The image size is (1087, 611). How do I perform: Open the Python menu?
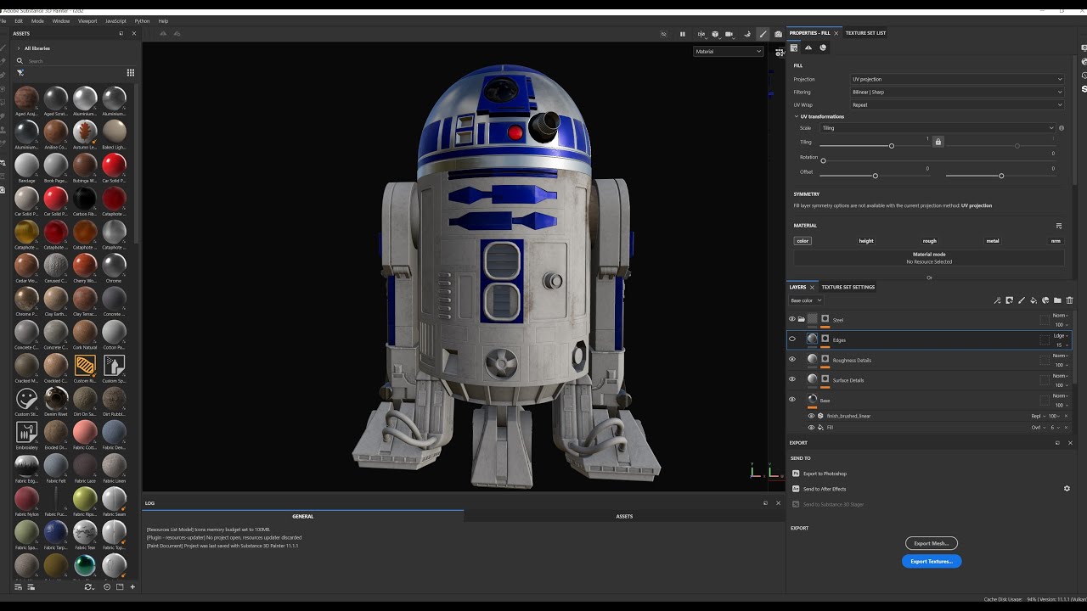142,21
